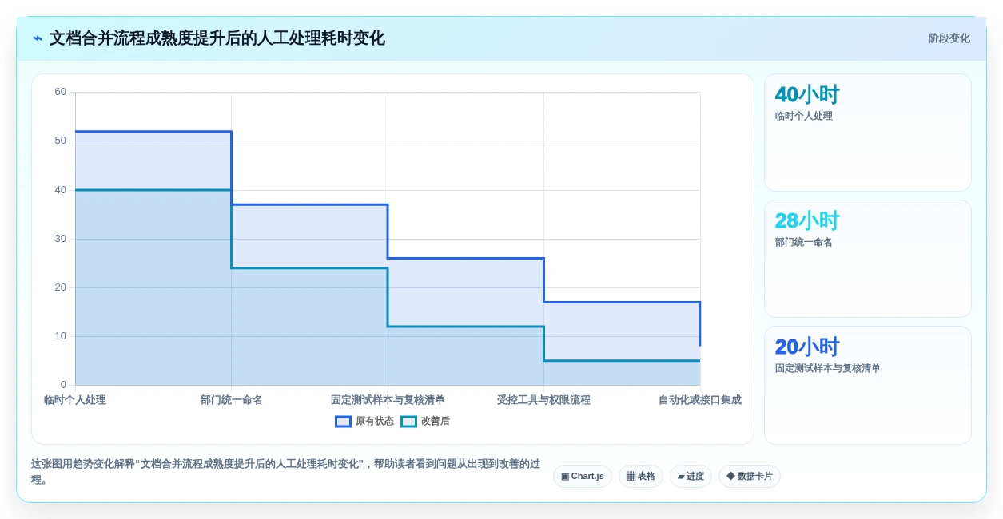Screen dimensions: 1003x519
Task: Select the Chart.js tag chip
Action: point(583,477)
